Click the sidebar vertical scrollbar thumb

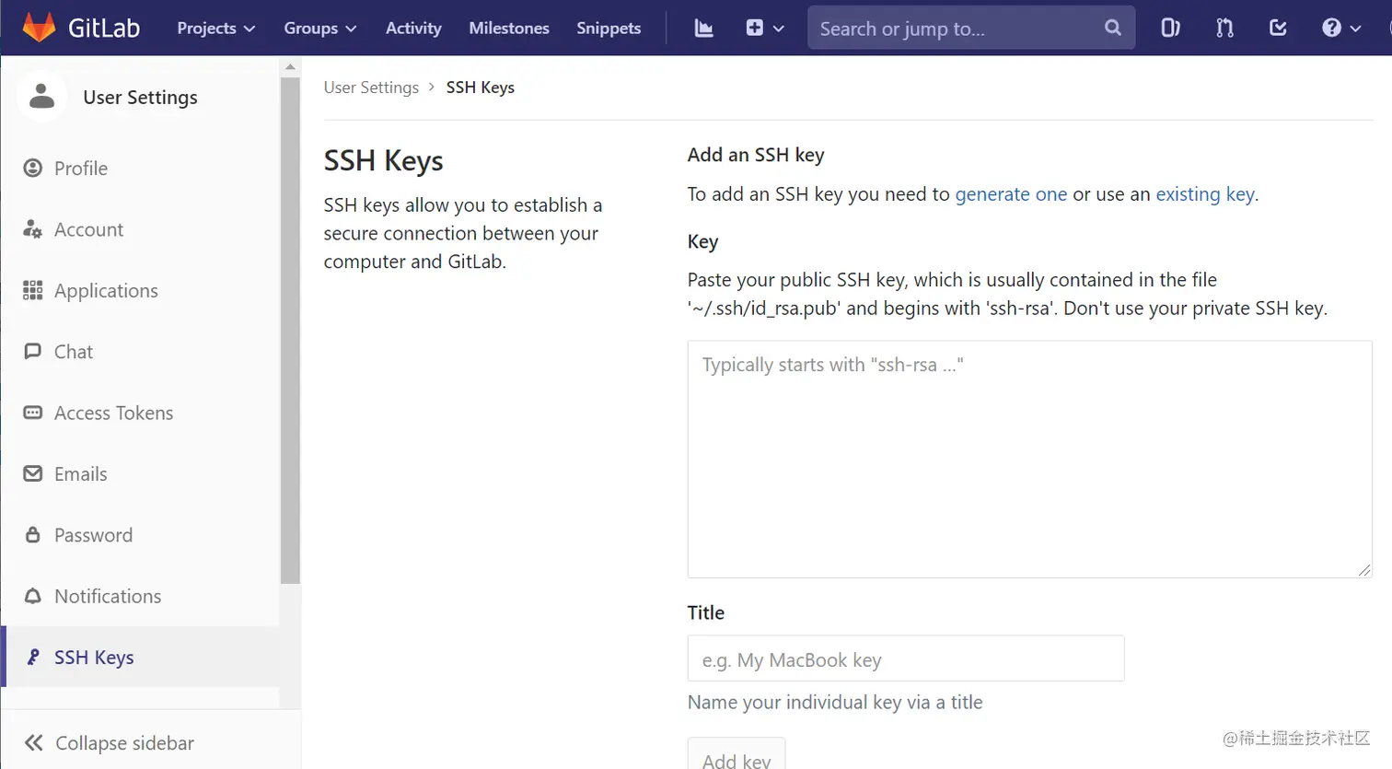point(290,331)
